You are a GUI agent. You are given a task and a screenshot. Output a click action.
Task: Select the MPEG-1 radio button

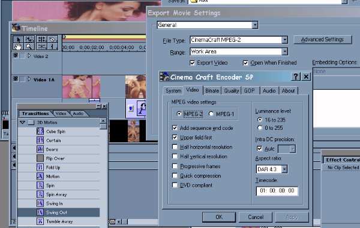[211, 114]
